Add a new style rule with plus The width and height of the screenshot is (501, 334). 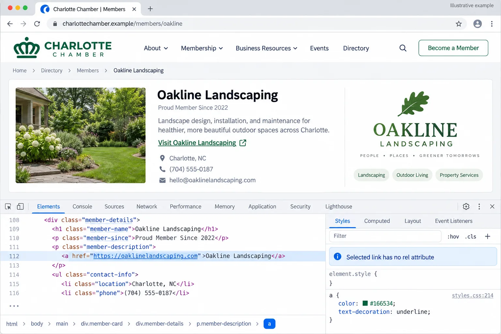click(x=488, y=236)
